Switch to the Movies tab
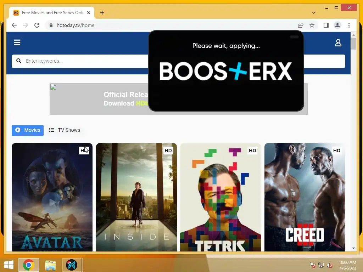The width and height of the screenshot is (363, 272). tap(28, 130)
